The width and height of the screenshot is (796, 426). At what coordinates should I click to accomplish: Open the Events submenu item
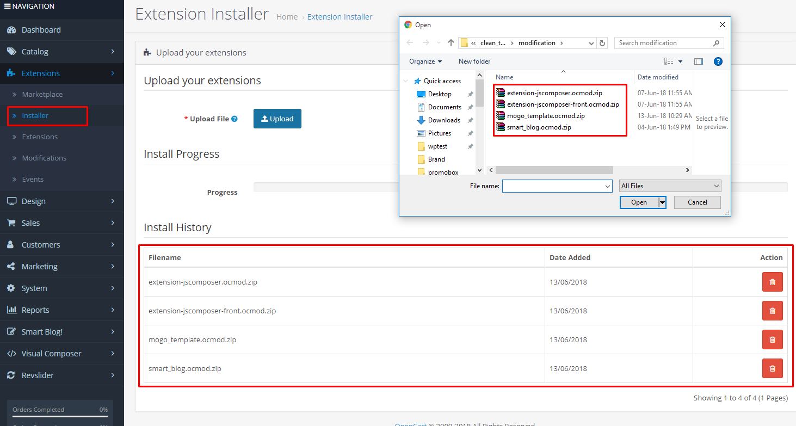click(x=33, y=180)
